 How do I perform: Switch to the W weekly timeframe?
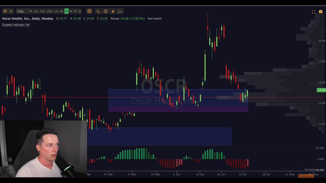(x=71, y=11)
